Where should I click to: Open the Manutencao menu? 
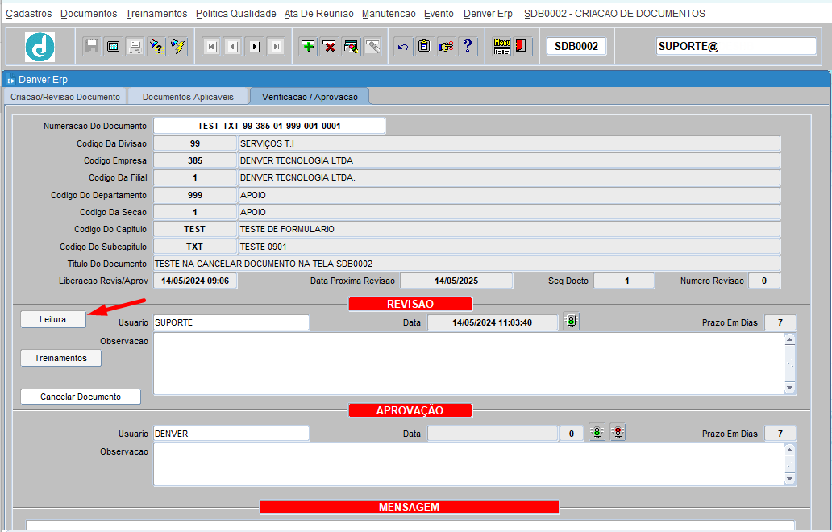tap(389, 13)
